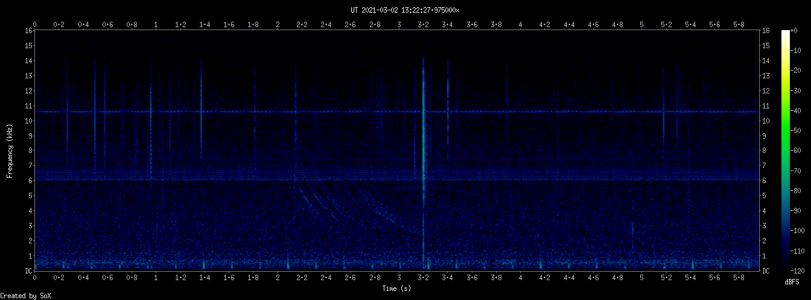This screenshot has width=811, height=300.
Task: Click the "3·2" tick on the bottom time axis
Action: [x=424, y=278]
